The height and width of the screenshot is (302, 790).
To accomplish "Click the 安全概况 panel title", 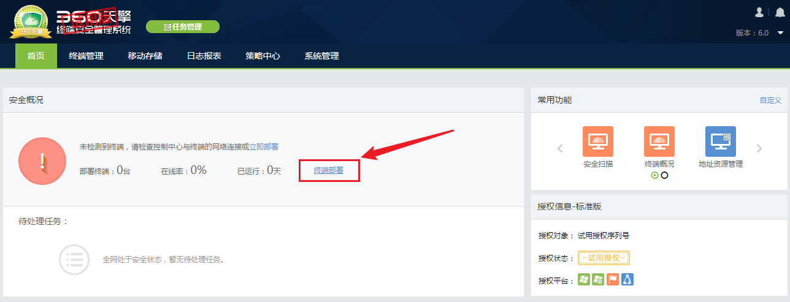I will pos(26,100).
